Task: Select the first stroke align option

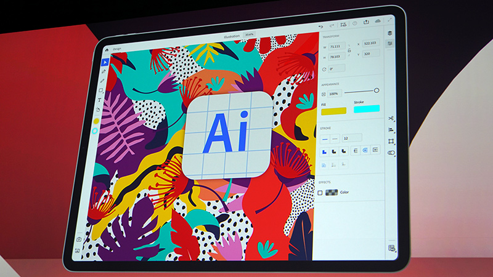Action: (324, 165)
